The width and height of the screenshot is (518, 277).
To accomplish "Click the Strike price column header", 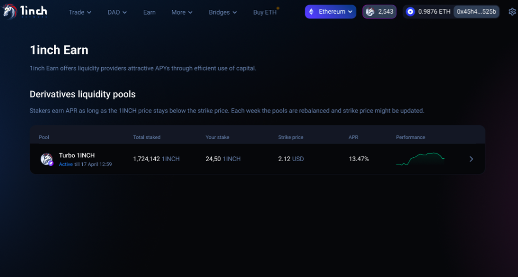I will [291, 137].
